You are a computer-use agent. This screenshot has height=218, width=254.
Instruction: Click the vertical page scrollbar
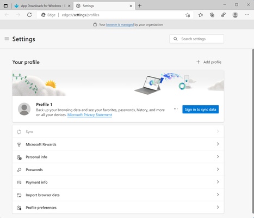click(253, 131)
